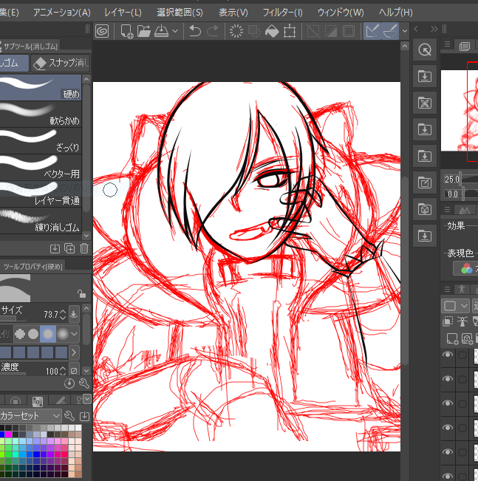Expand brush size presets arrow
This screenshot has height=481, width=478.
click(x=74, y=352)
